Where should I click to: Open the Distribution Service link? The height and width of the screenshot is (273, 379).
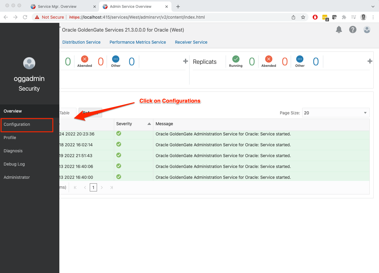[81, 42]
